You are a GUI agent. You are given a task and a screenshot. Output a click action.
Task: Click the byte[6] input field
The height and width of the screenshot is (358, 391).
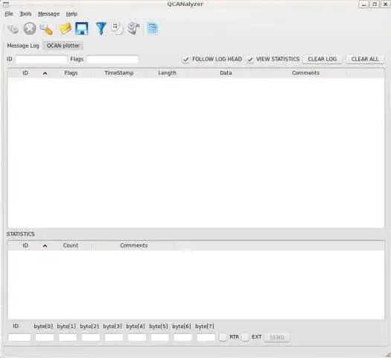[x=183, y=337]
